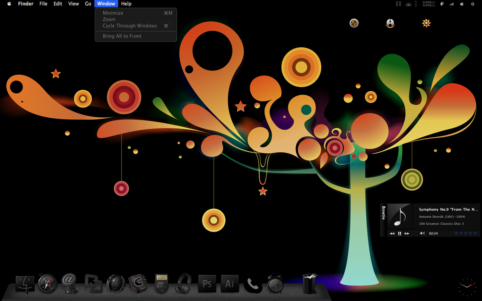Click the analog clock desktop widget
The image size is (482, 301).
[467, 287]
